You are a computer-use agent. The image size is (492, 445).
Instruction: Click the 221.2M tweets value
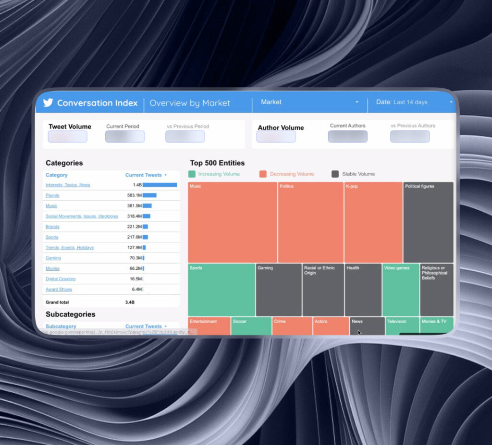click(x=135, y=227)
